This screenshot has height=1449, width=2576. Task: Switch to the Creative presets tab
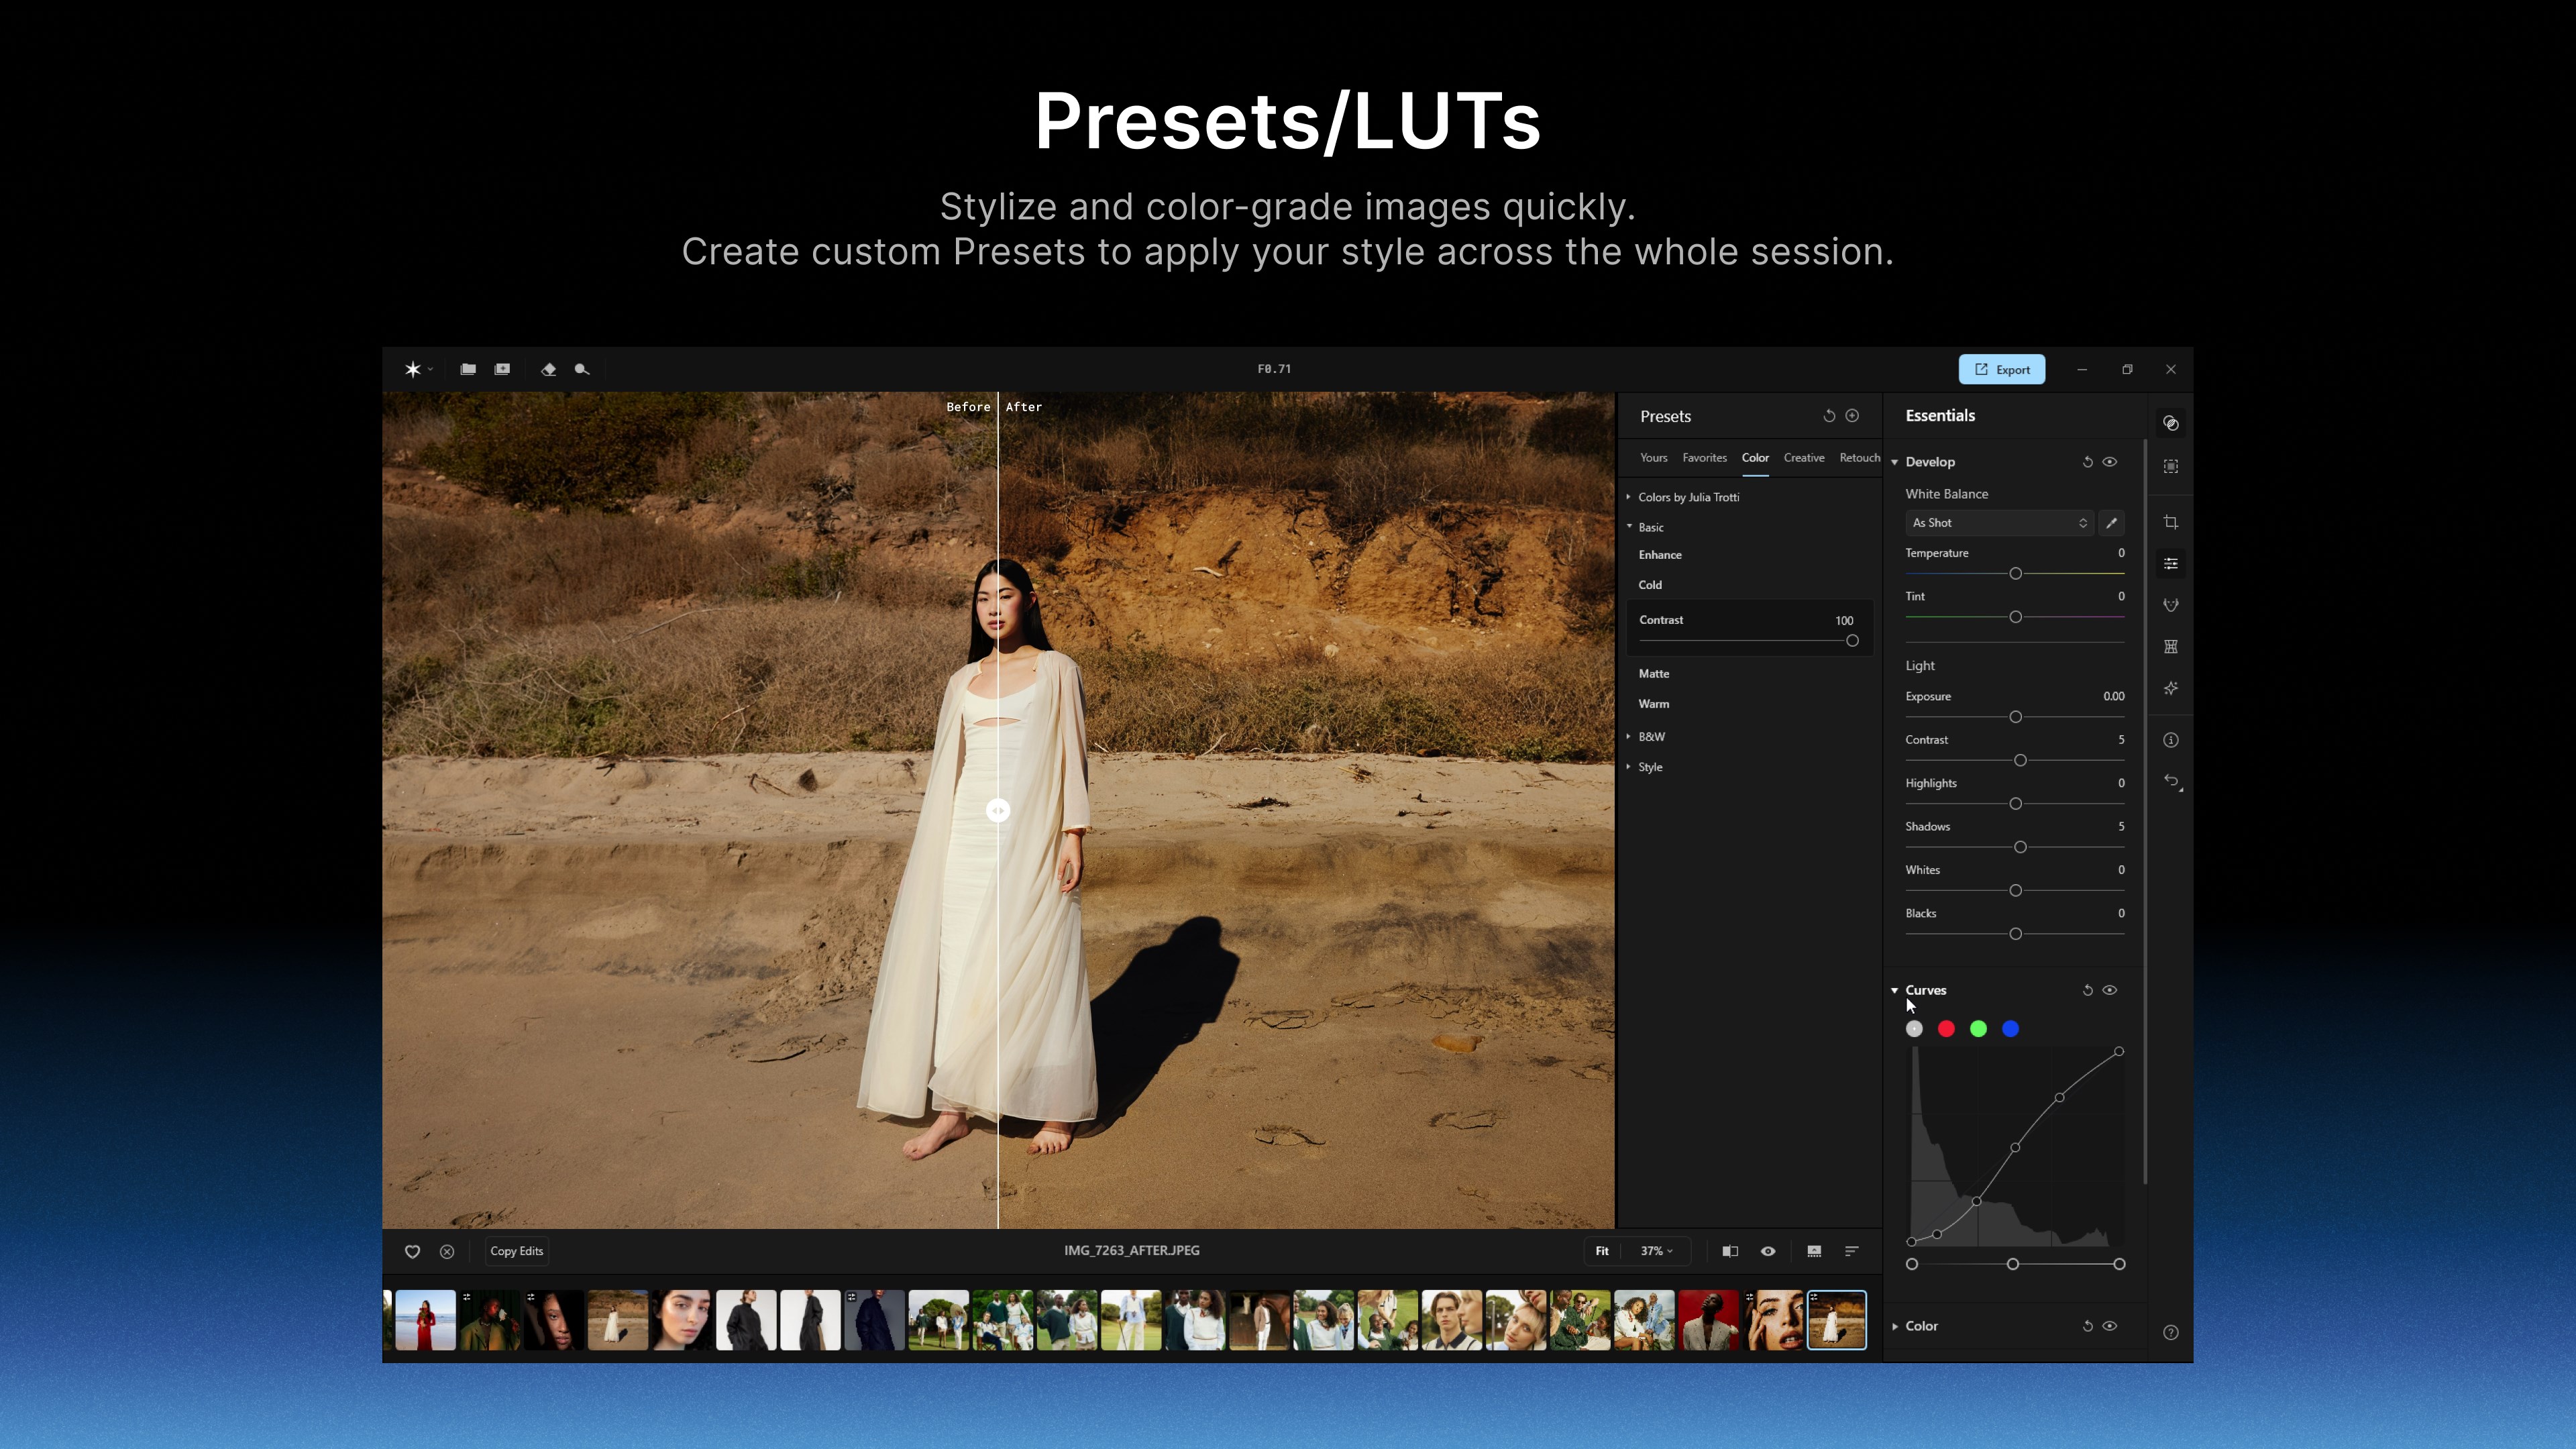pyautogui.click(x=1803, y=458)
